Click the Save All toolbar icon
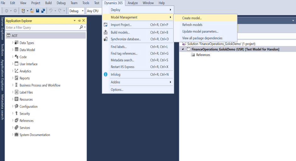This screenshot has width=296, height=161. (43, 11)
